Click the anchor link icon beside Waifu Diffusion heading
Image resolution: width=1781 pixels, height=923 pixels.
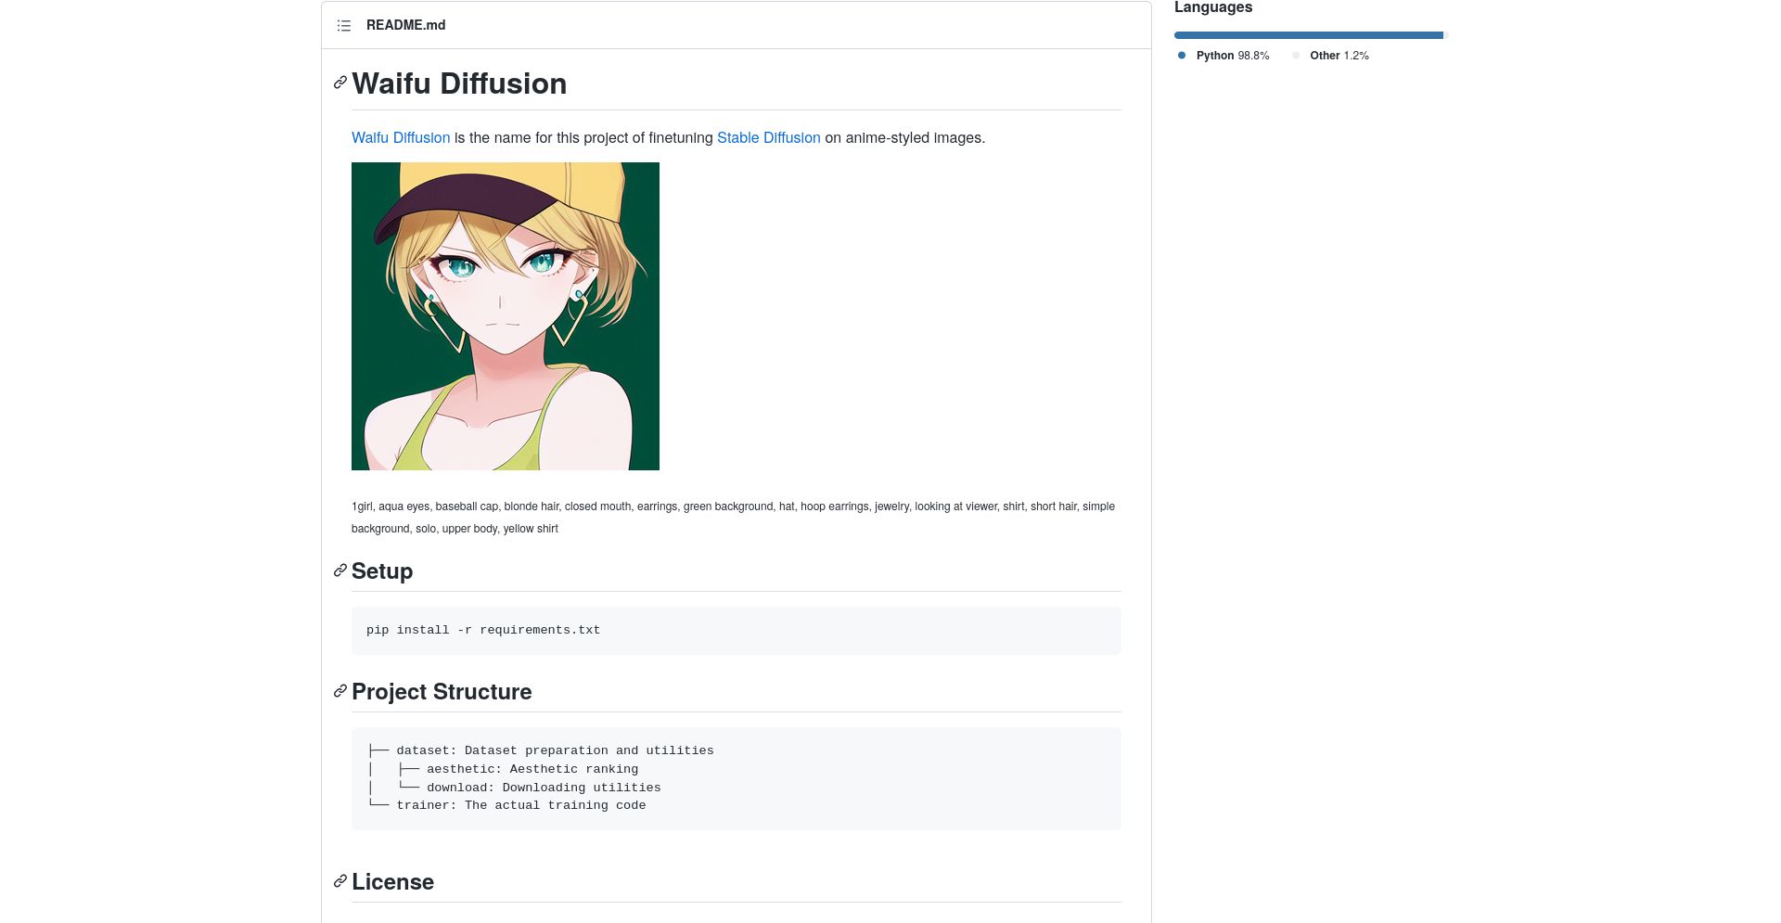tap(340, 83)
